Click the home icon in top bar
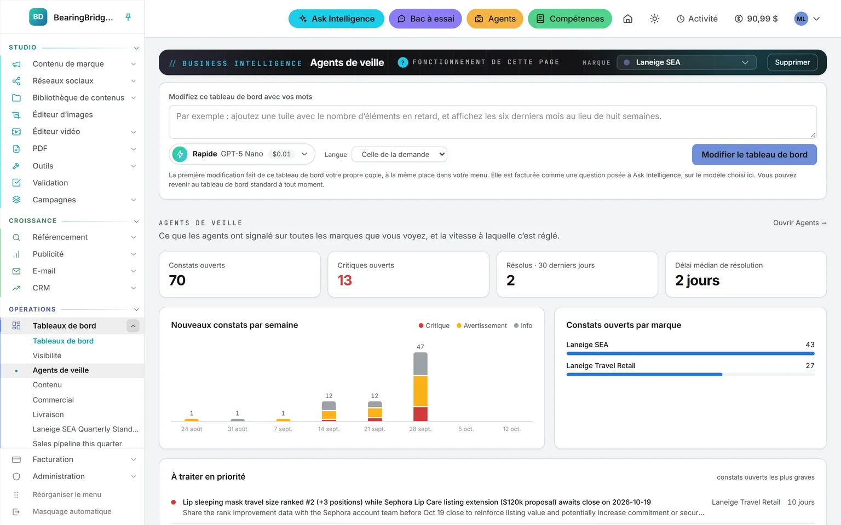 coord(628,19)
